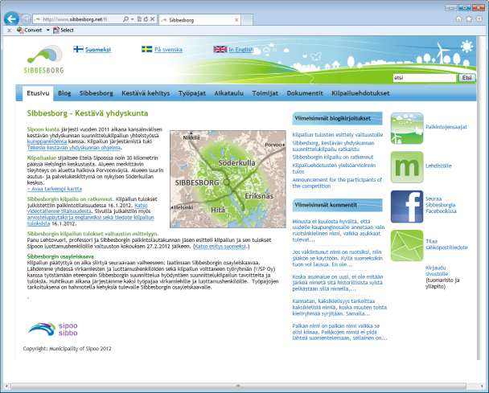Open the browser Tools gear icon
This screenshot has width=489, height=393.
[x=479, y=19]
